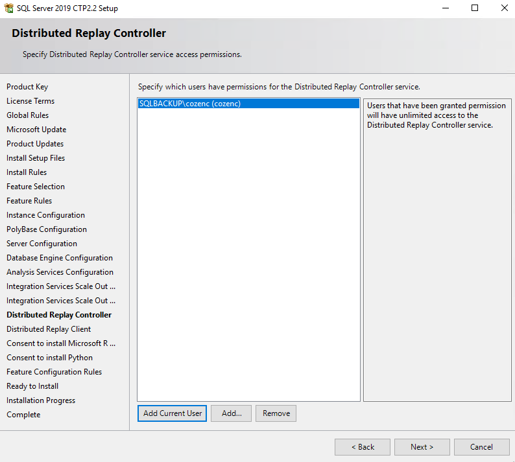
Task: Click the SQL Server Setup title bar icon
Action: click(x=9, y=8)
